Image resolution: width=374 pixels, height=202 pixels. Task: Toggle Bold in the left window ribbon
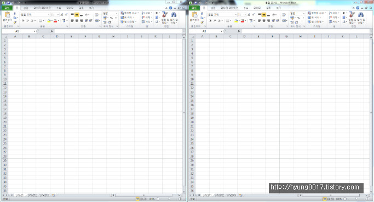point(23,21)
